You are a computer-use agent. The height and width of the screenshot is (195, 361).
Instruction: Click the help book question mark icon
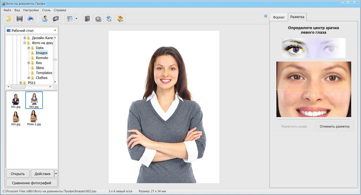click(87, 19)
